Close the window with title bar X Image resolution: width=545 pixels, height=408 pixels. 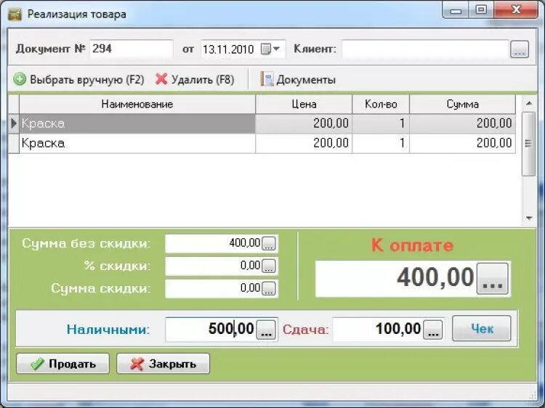click(516, 10)
